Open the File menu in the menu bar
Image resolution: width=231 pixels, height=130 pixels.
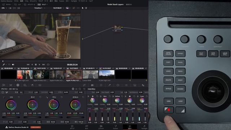coord(16,1)
